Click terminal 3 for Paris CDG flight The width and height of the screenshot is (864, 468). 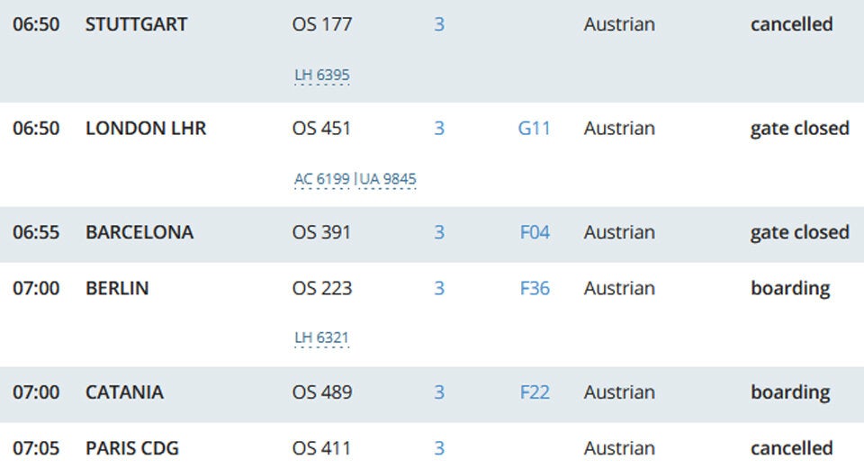pos(439,448)
